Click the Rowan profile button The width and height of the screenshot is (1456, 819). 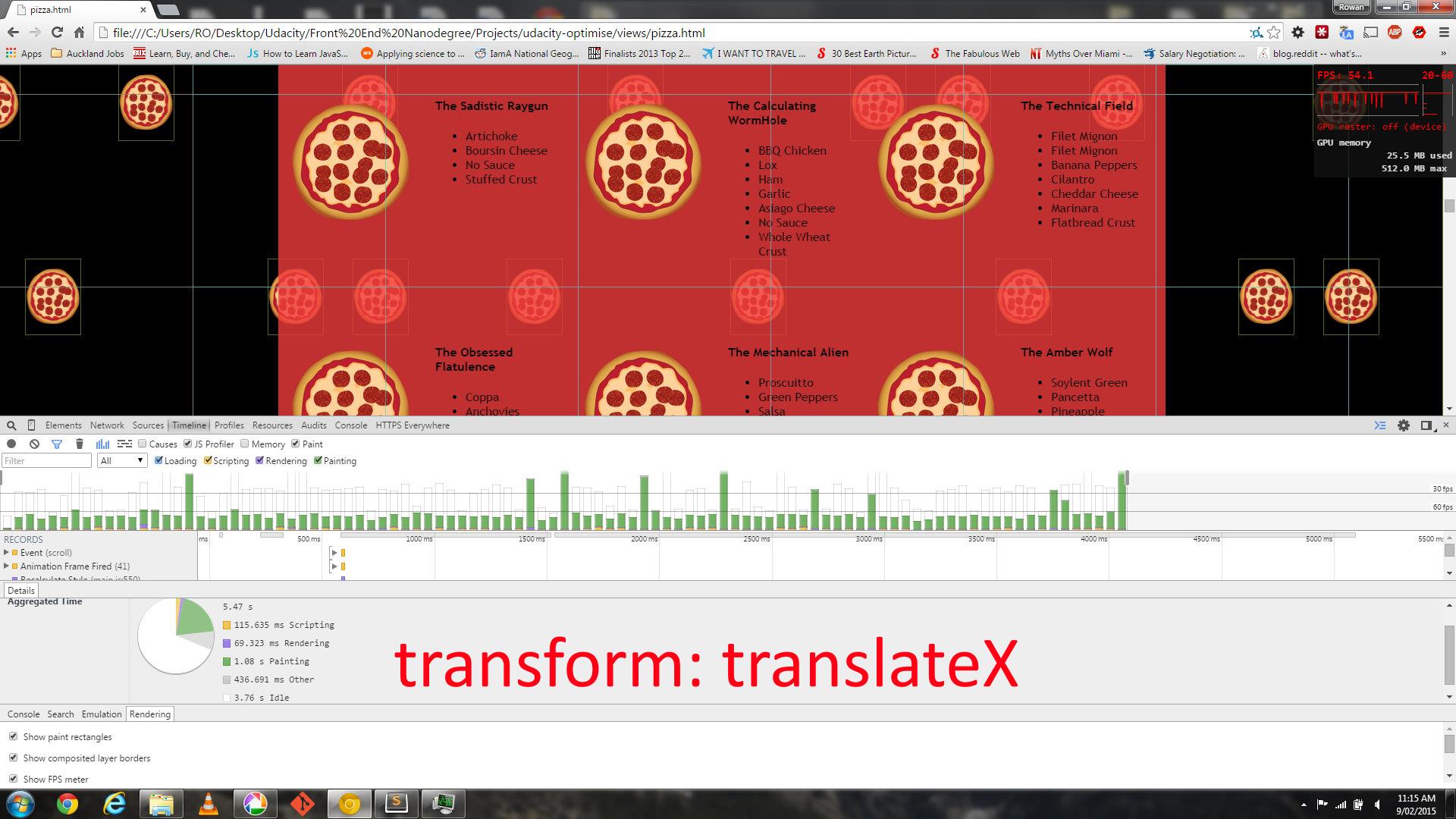(x=1351, y=7)
